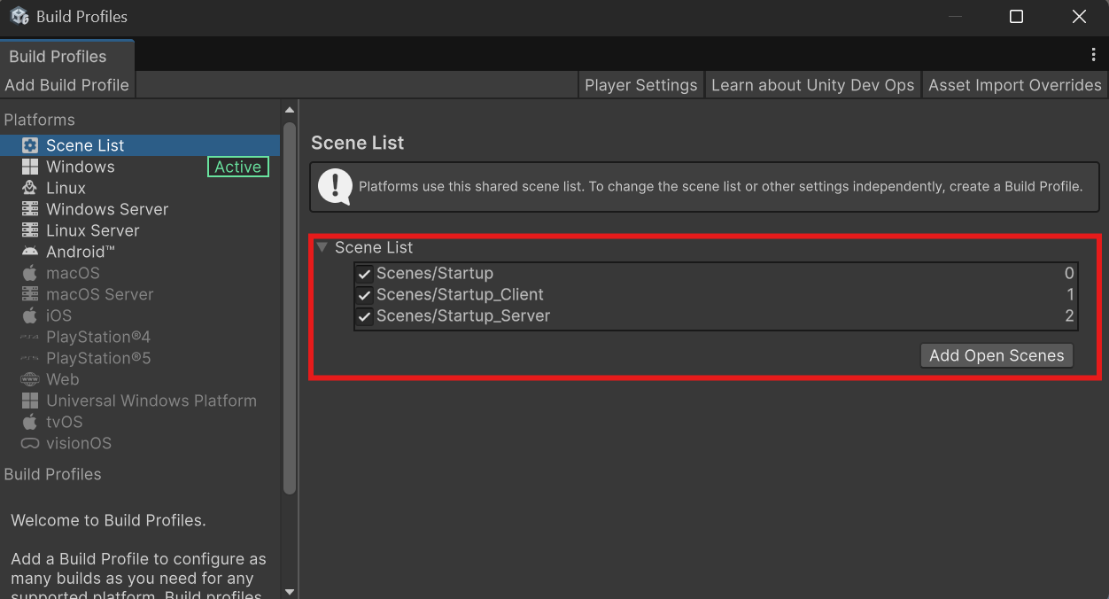This screenshot has height=599, width=1109.
Task: Disable the Scenes/Startup_Server scene checkbox
Action: 364,316
